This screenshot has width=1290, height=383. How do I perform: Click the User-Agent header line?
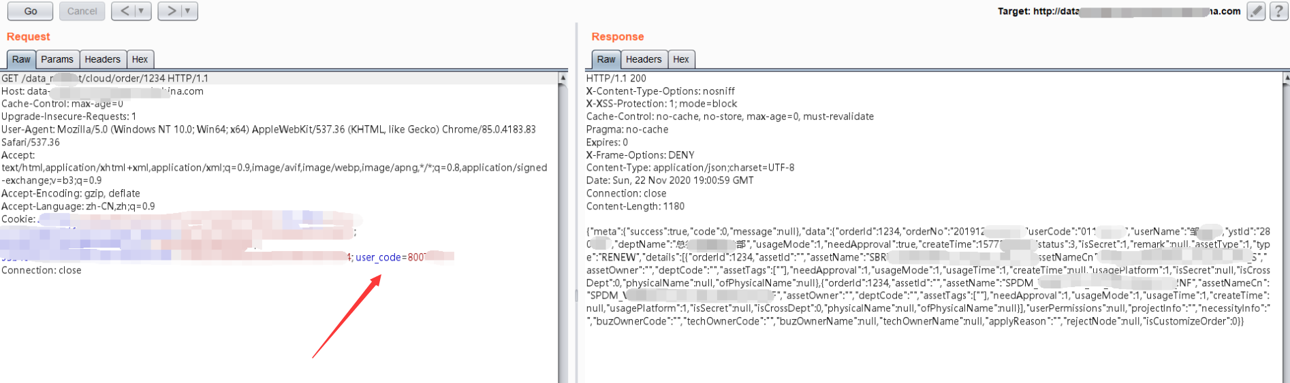point(268,135)
